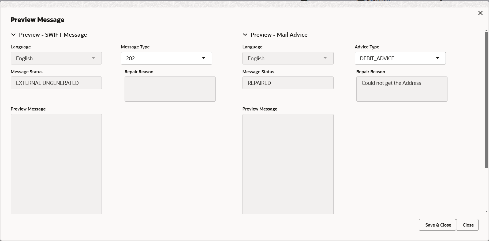Click the Save & Close button
The image size is (489, 241).
tap(437, 225)
